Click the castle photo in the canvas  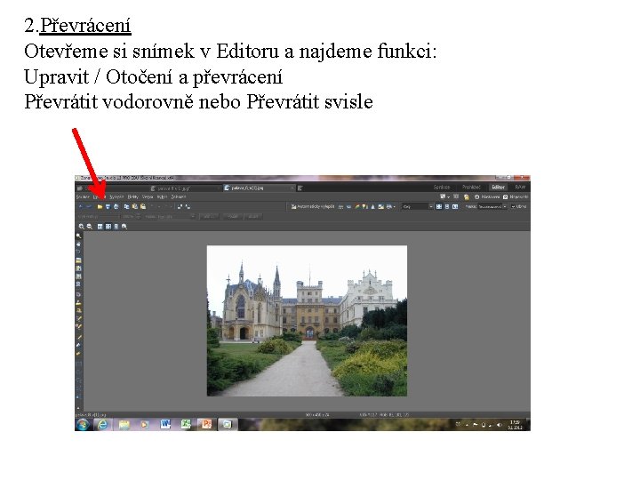(x=307, y=321)
